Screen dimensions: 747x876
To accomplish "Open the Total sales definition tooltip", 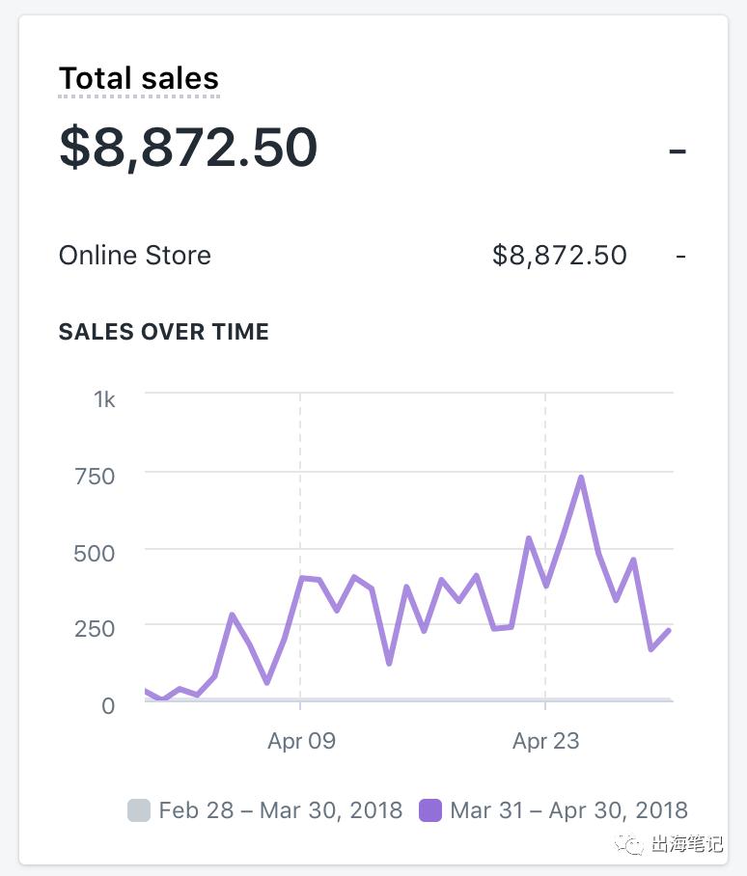I will (139, 78).
